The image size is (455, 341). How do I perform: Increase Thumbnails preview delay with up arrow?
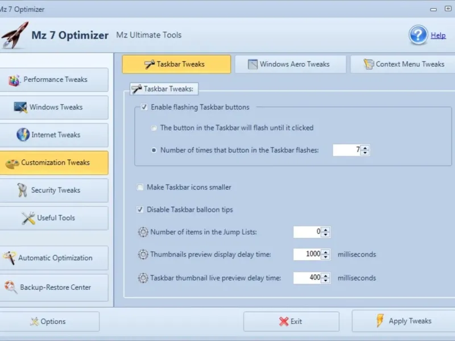325,252
